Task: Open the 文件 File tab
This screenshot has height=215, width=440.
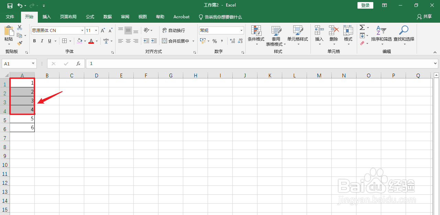Action: click(x=10, y=17)
